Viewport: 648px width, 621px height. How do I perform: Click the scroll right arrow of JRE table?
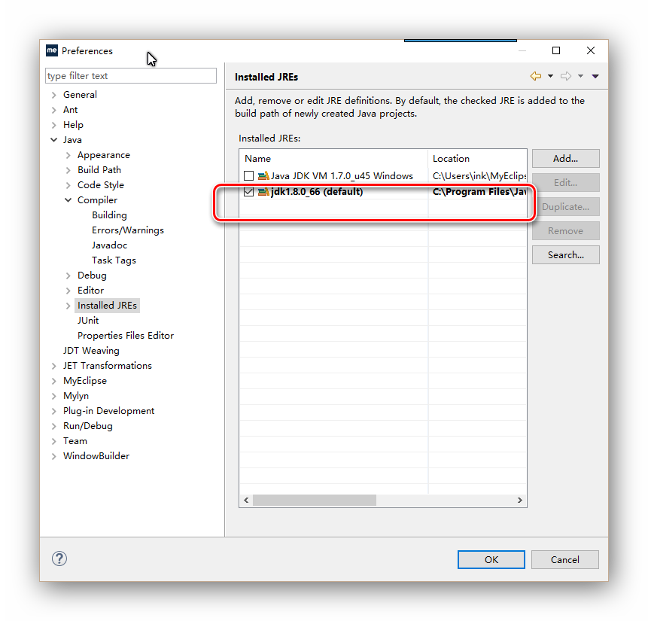520,501
